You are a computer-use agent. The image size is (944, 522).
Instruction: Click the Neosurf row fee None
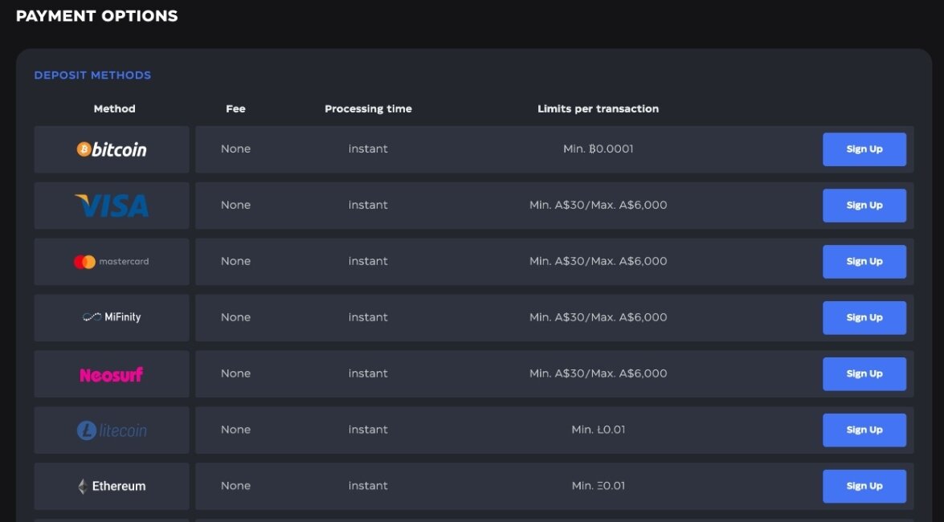pyautogui.click(x=235, y=373)
